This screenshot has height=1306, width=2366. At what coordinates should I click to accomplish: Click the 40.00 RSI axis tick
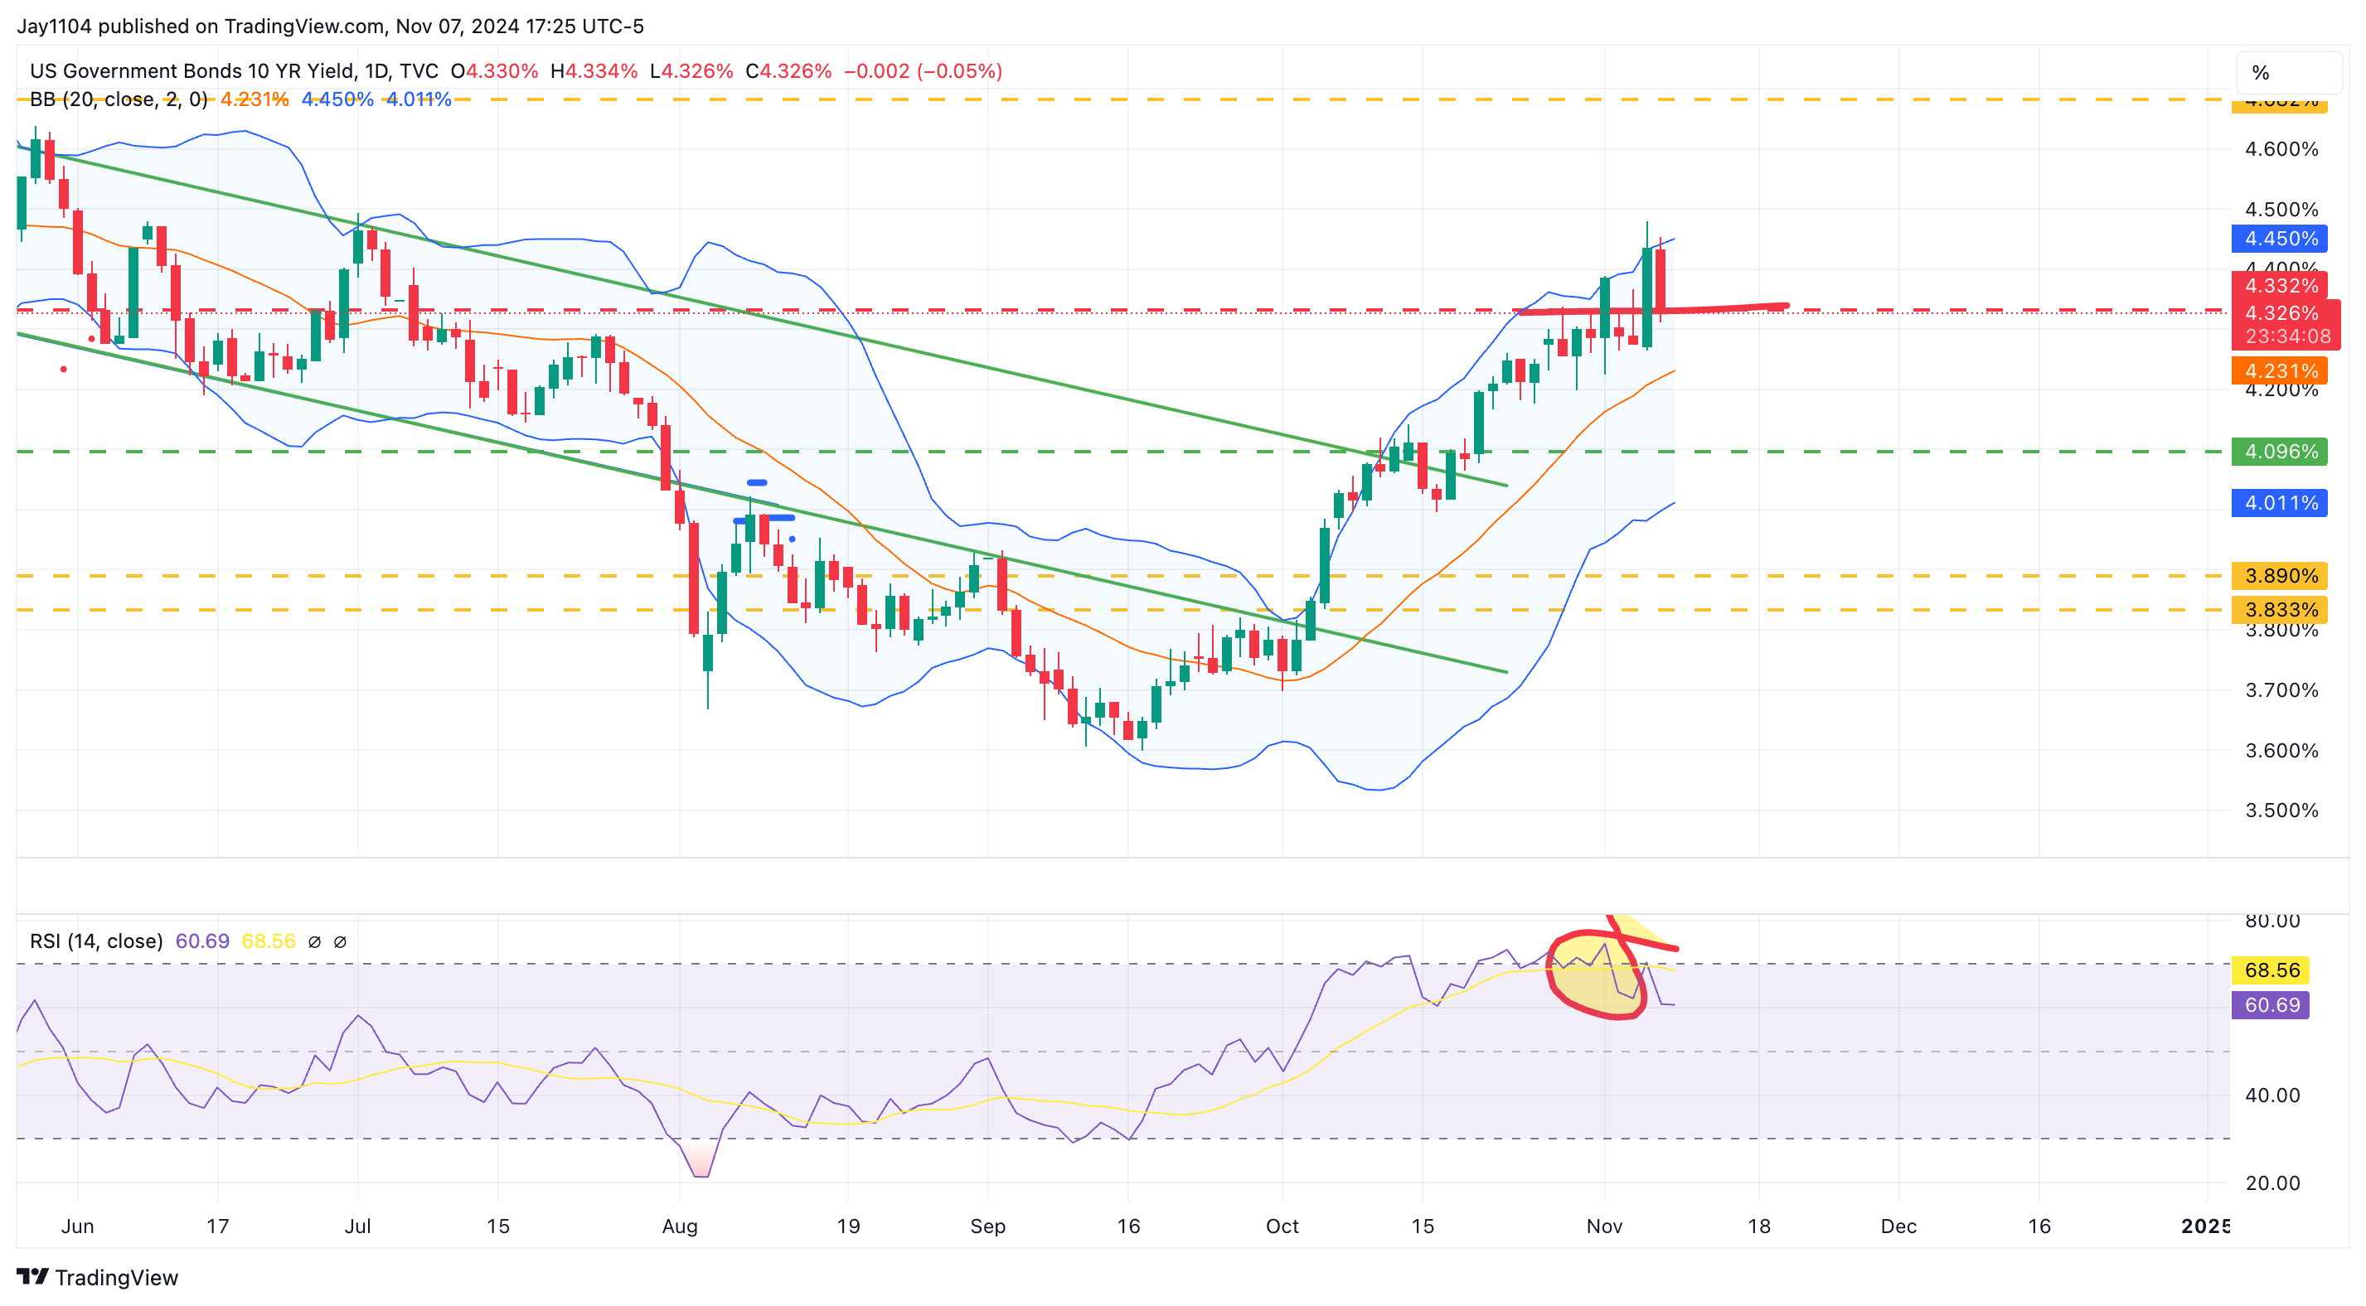point(2272,1096)
